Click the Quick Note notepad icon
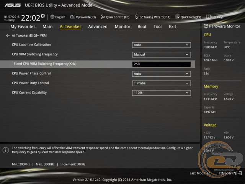The height and width of the screenshot is (184, 245). pyautogui.click(x=178, y=17)
